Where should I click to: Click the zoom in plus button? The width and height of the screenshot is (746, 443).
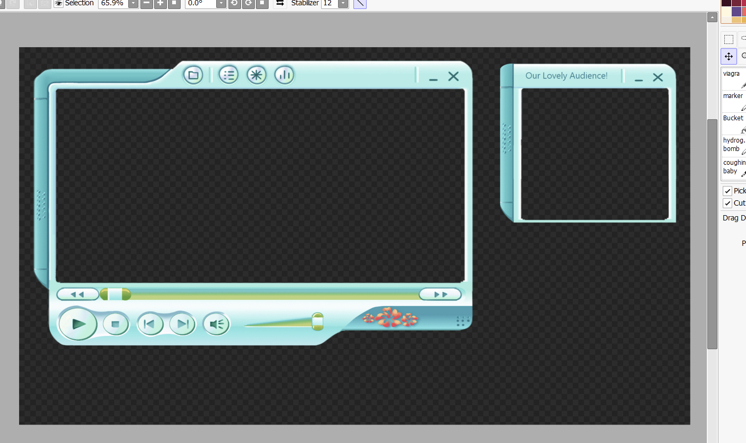(161, 3)
